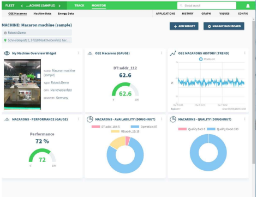Click the Global search input field
This screenshot has height=198, width=257.
(207, 5)
